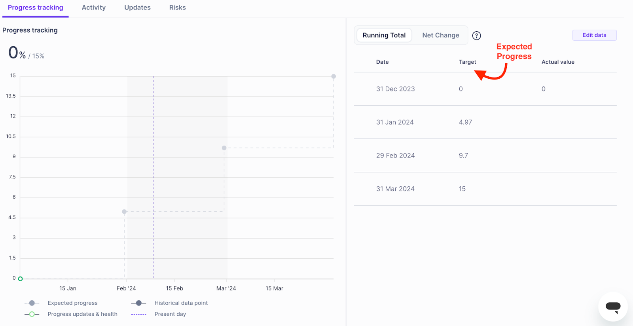Switch to Running Total view

click(x=384, y=35)
